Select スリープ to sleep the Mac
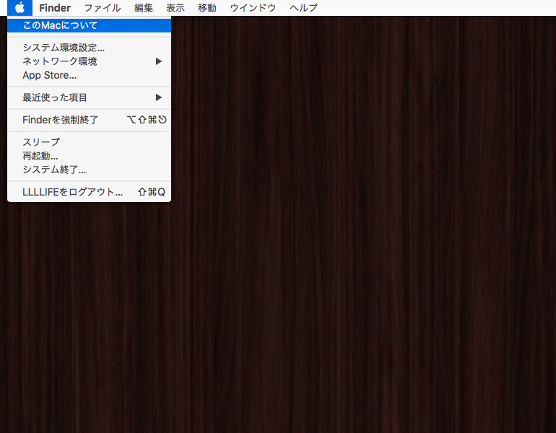Screen dimensions: 556x433 point(41,142)
